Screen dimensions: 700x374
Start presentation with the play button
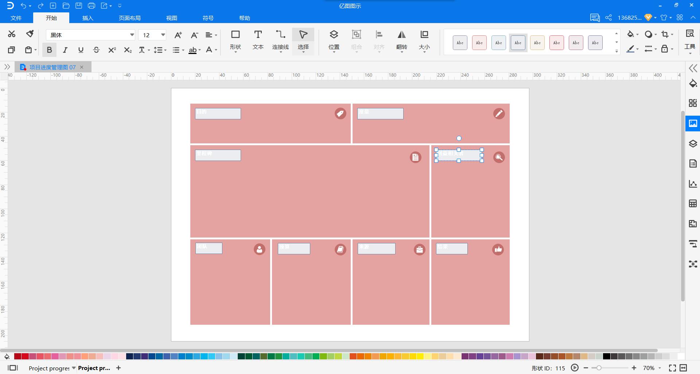(575, 368)
